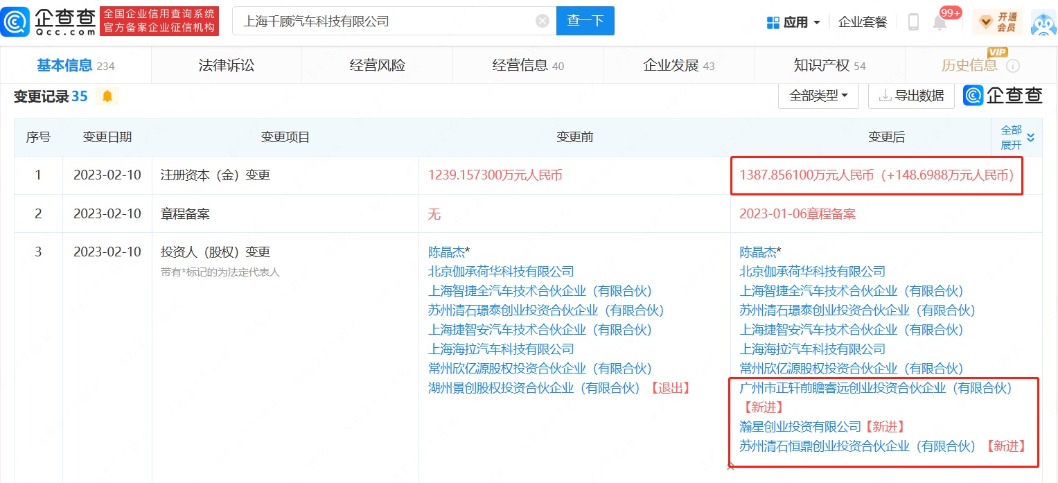Click the 无 value in row 2

coord(434,214)
